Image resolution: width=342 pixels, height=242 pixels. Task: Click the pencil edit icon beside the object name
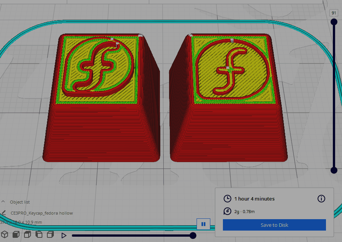(x=3, y=213)
